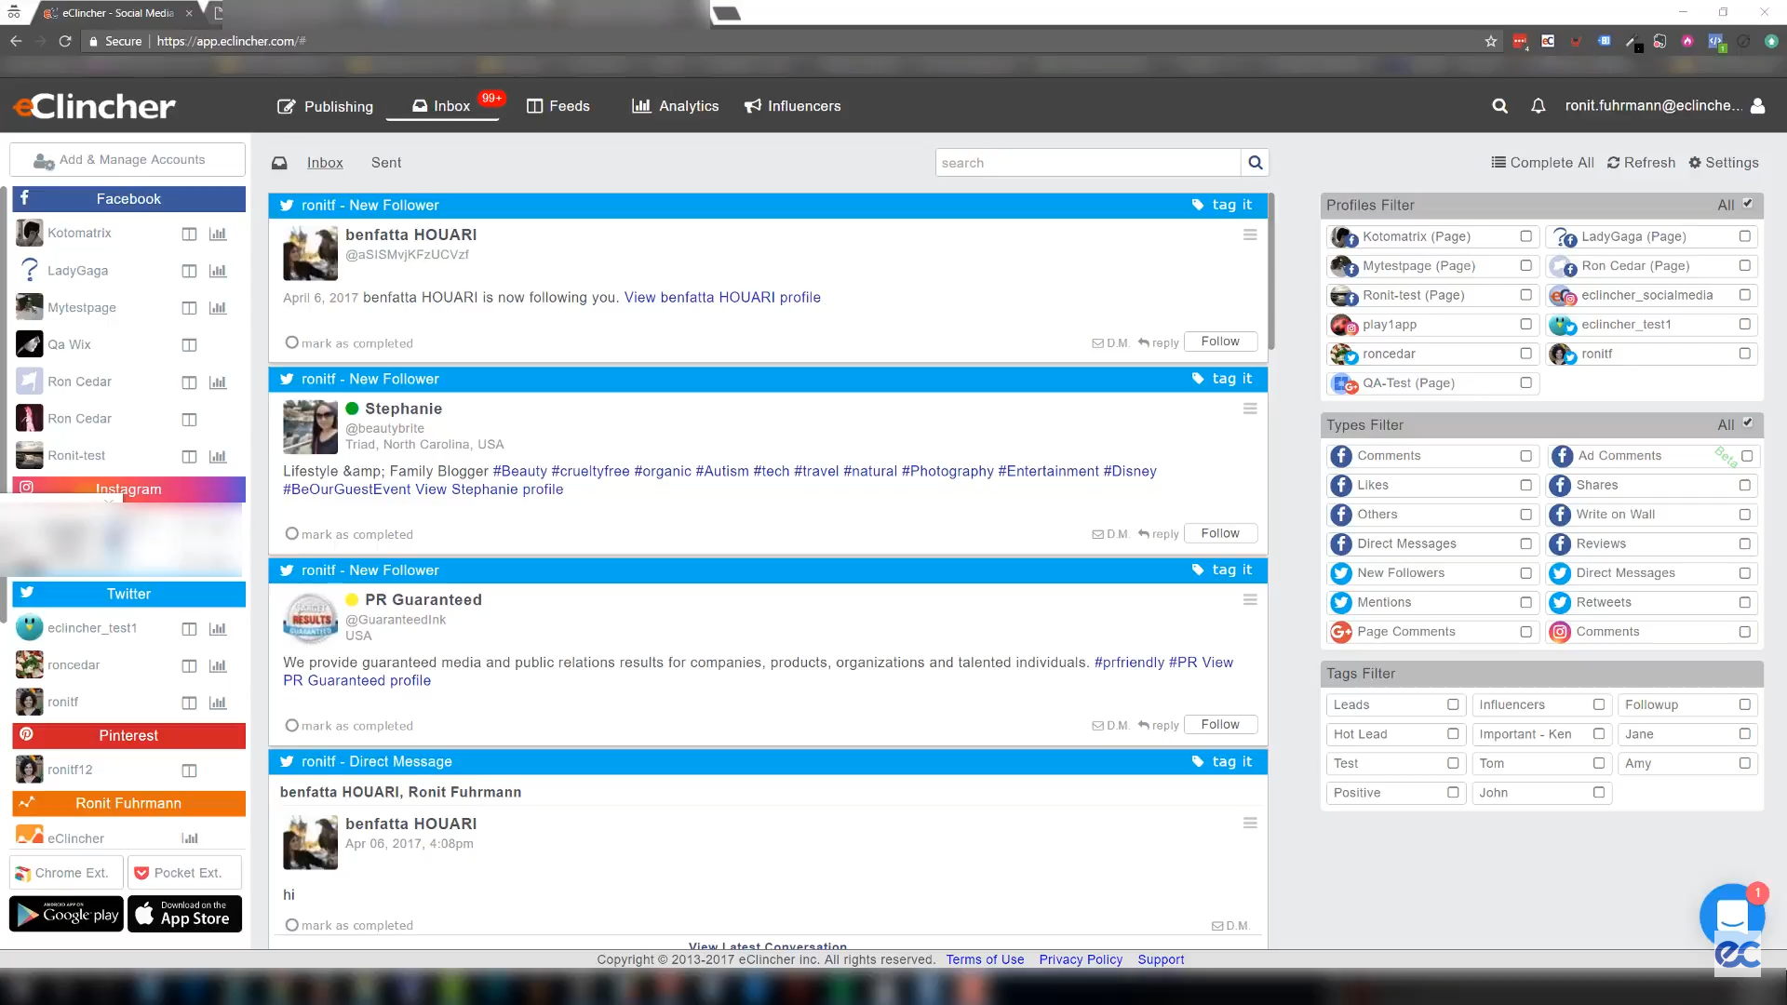Select the Inbox tab

click(325, 163)
